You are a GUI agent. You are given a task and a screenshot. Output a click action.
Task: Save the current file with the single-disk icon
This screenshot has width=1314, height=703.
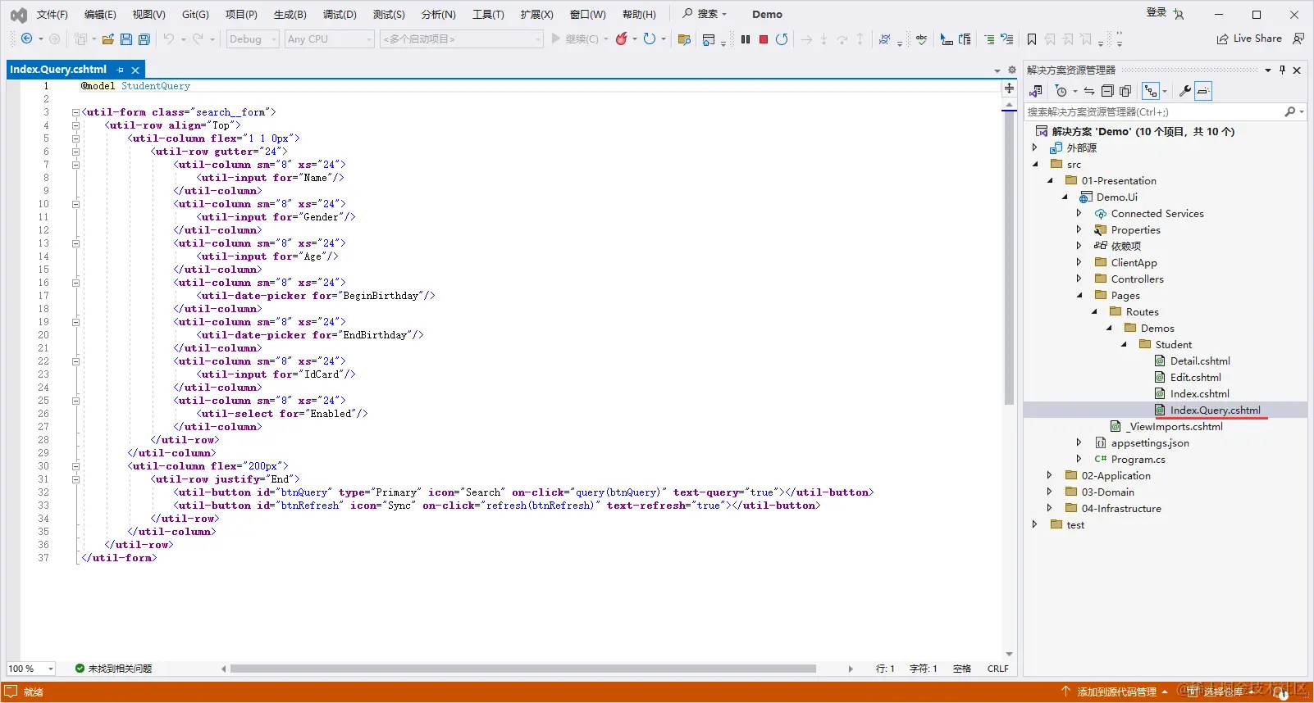126,39
